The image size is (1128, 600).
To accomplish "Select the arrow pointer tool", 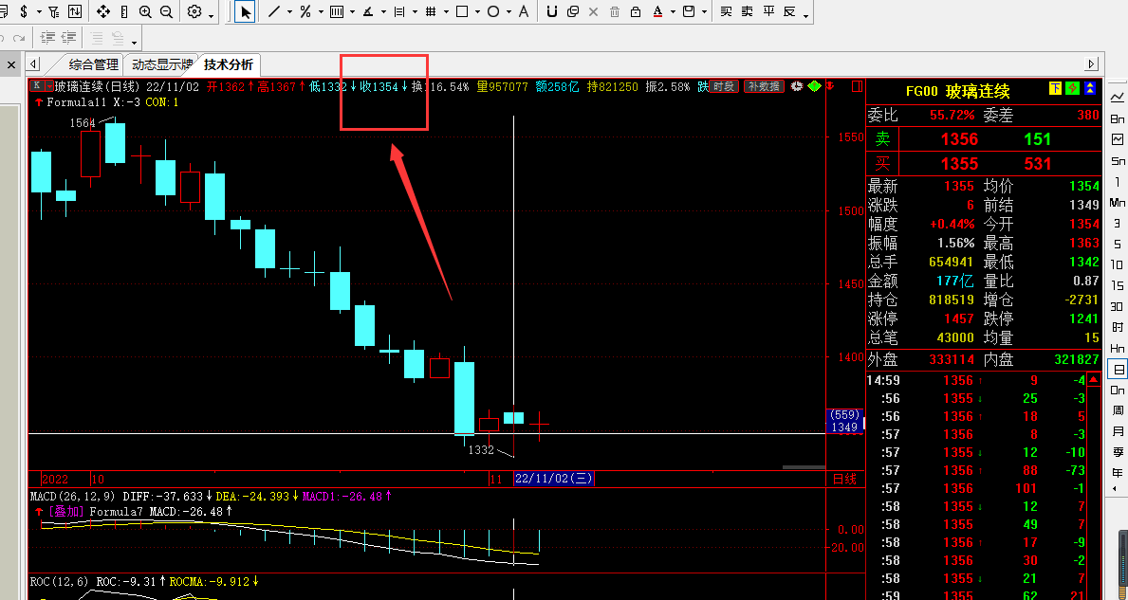I will pos(246,11).
